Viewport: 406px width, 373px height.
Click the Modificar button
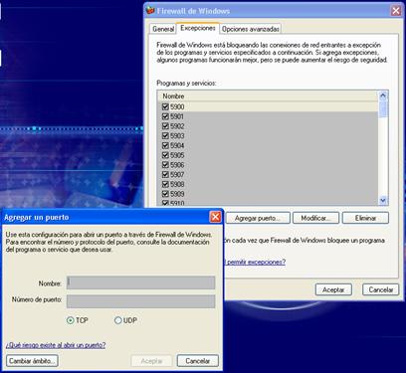coord(315,218)
